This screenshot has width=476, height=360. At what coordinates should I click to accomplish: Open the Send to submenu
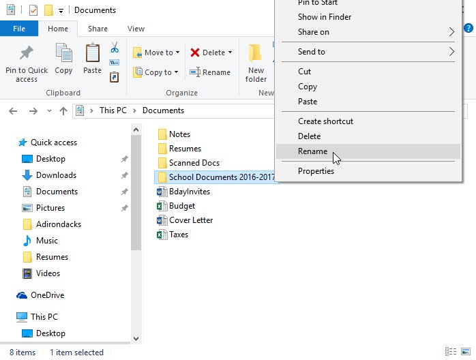tap(368, 52)
